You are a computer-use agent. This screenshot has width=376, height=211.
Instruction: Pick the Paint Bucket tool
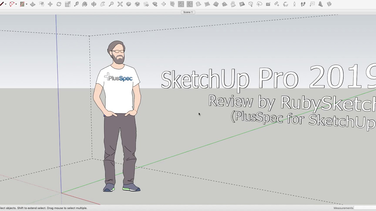coord(85,4)
